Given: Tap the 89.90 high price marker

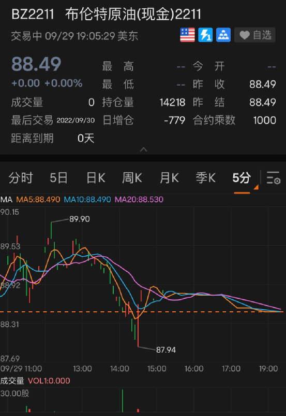Looking at the screenshot, I should click(79, 219).
